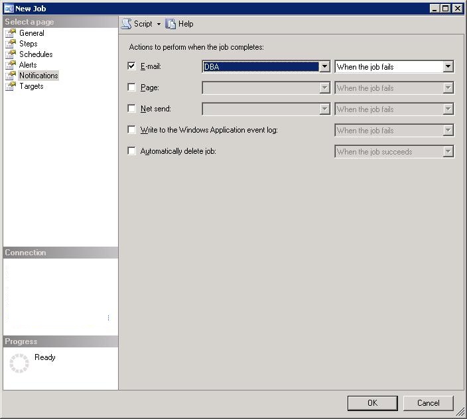The image size is (467, 419).
Task: Click the Notifications page icon
Action: click(11, 76)
